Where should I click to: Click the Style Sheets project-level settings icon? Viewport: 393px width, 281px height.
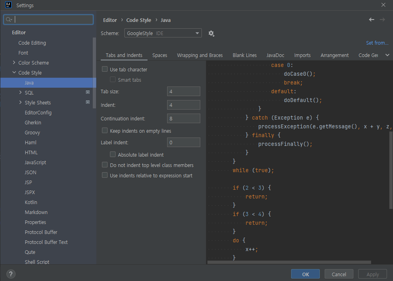(x=88, y=102)
